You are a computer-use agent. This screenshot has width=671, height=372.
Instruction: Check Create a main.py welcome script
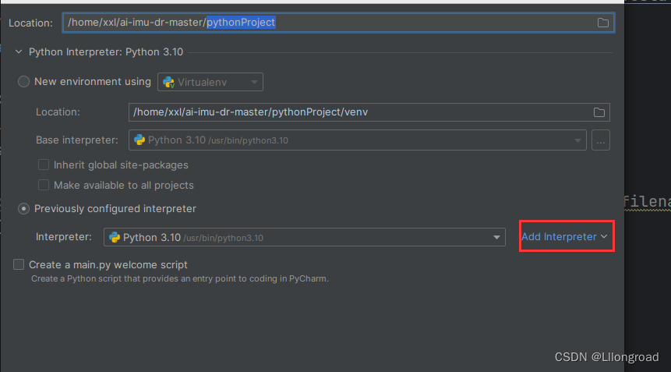19,264
